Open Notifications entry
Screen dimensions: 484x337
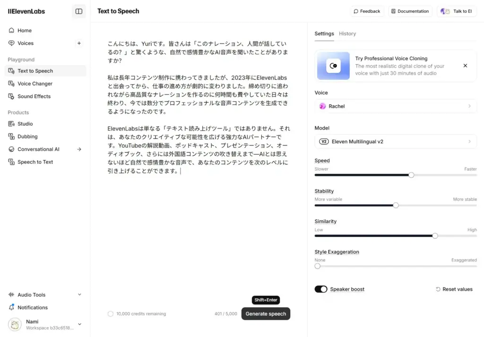click(45, 307)
